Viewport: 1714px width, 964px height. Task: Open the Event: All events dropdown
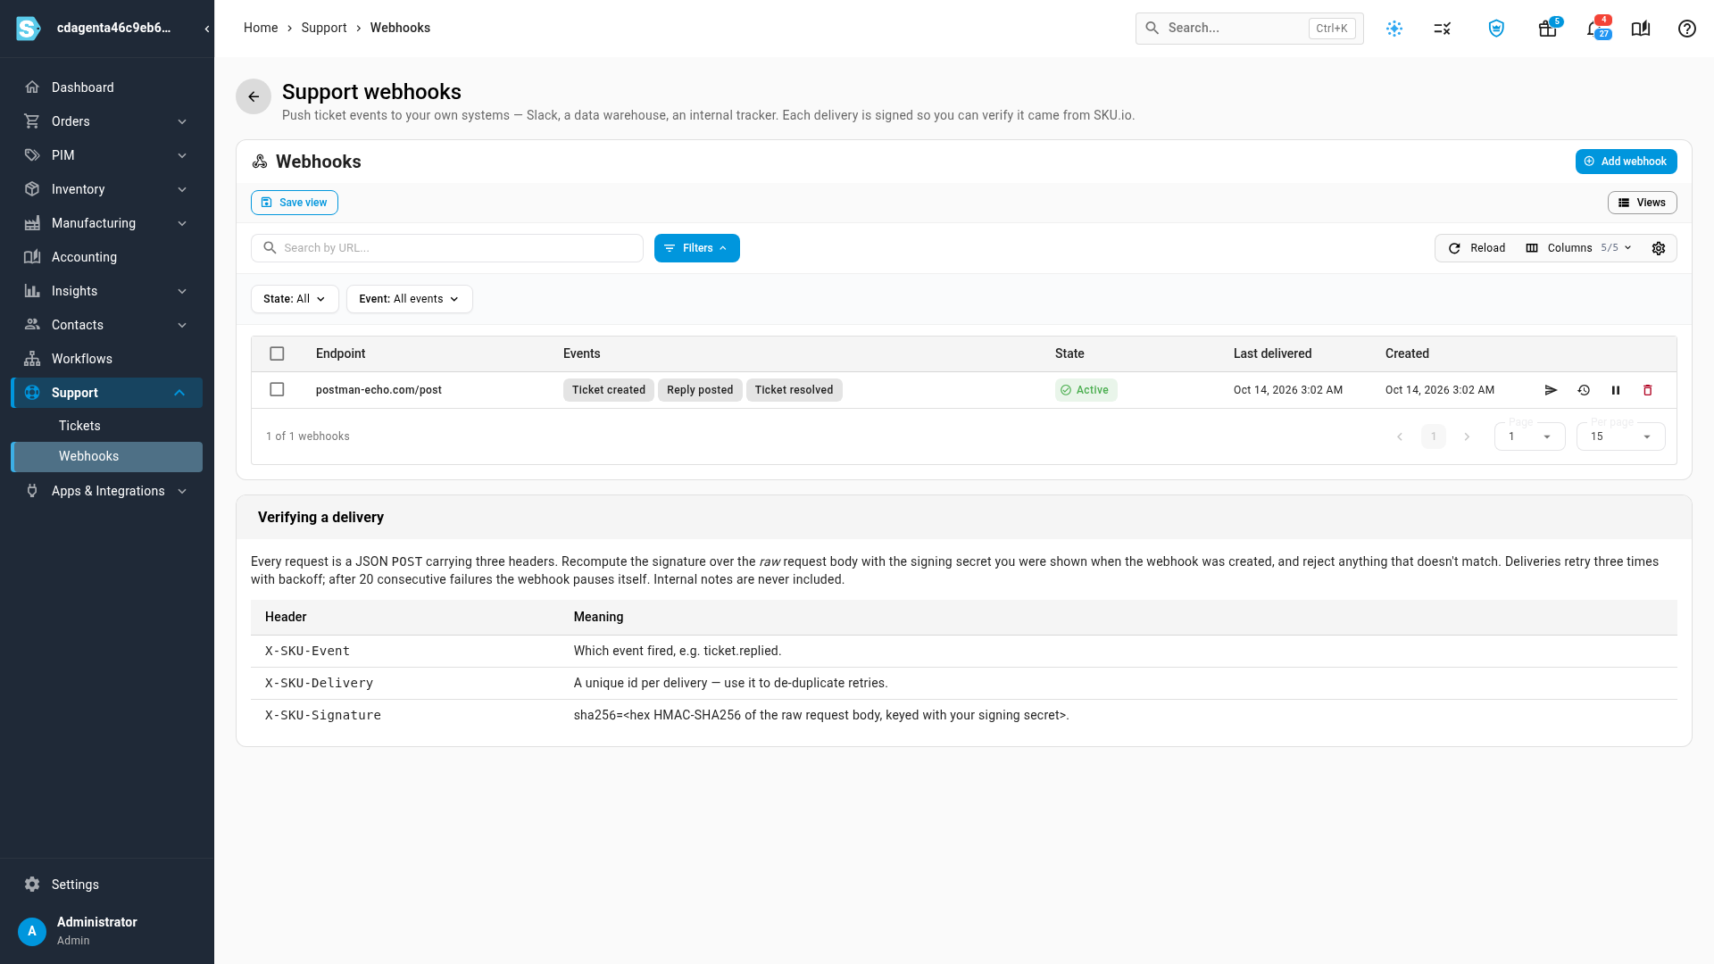tap(409, 299)
